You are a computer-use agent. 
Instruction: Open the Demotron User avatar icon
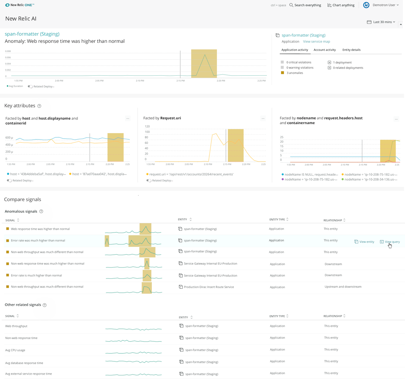click(x=366, y=5)
